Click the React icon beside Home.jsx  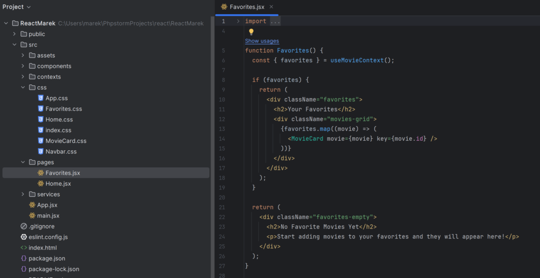pyautogui.click(x=41, y=184)
